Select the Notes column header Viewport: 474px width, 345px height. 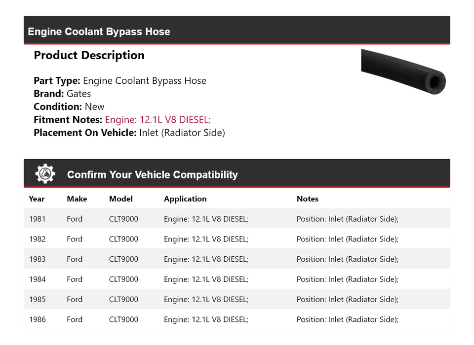(308, 199)
